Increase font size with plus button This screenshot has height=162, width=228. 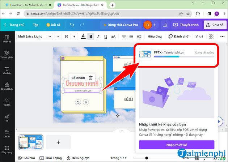point(74,37)
